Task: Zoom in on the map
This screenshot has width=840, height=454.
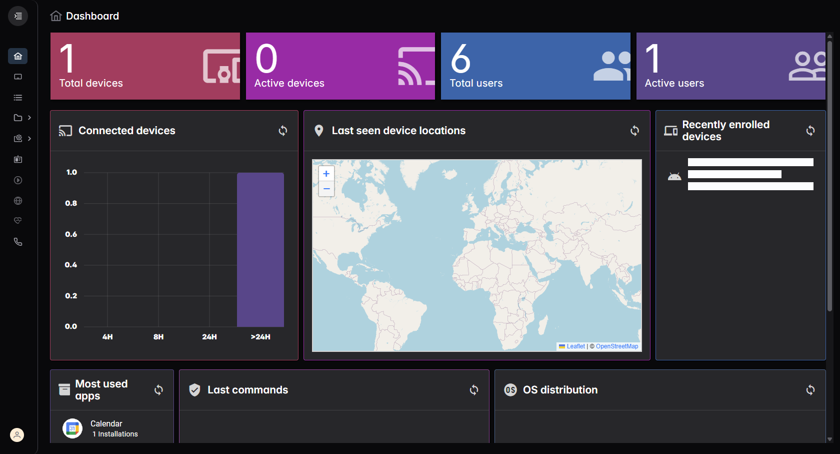Action: point(326,174)
